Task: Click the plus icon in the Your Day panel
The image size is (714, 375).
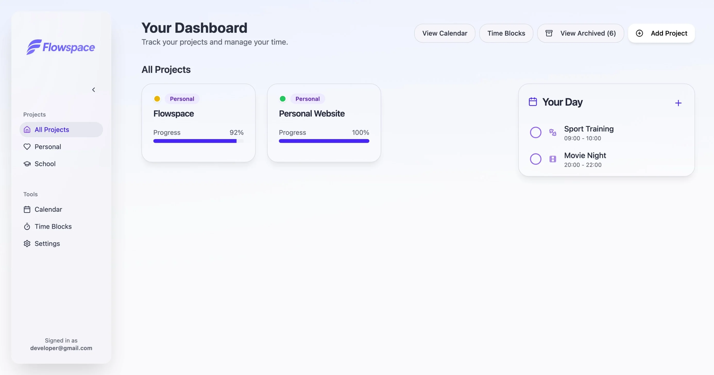Action: tap(678, 103)
